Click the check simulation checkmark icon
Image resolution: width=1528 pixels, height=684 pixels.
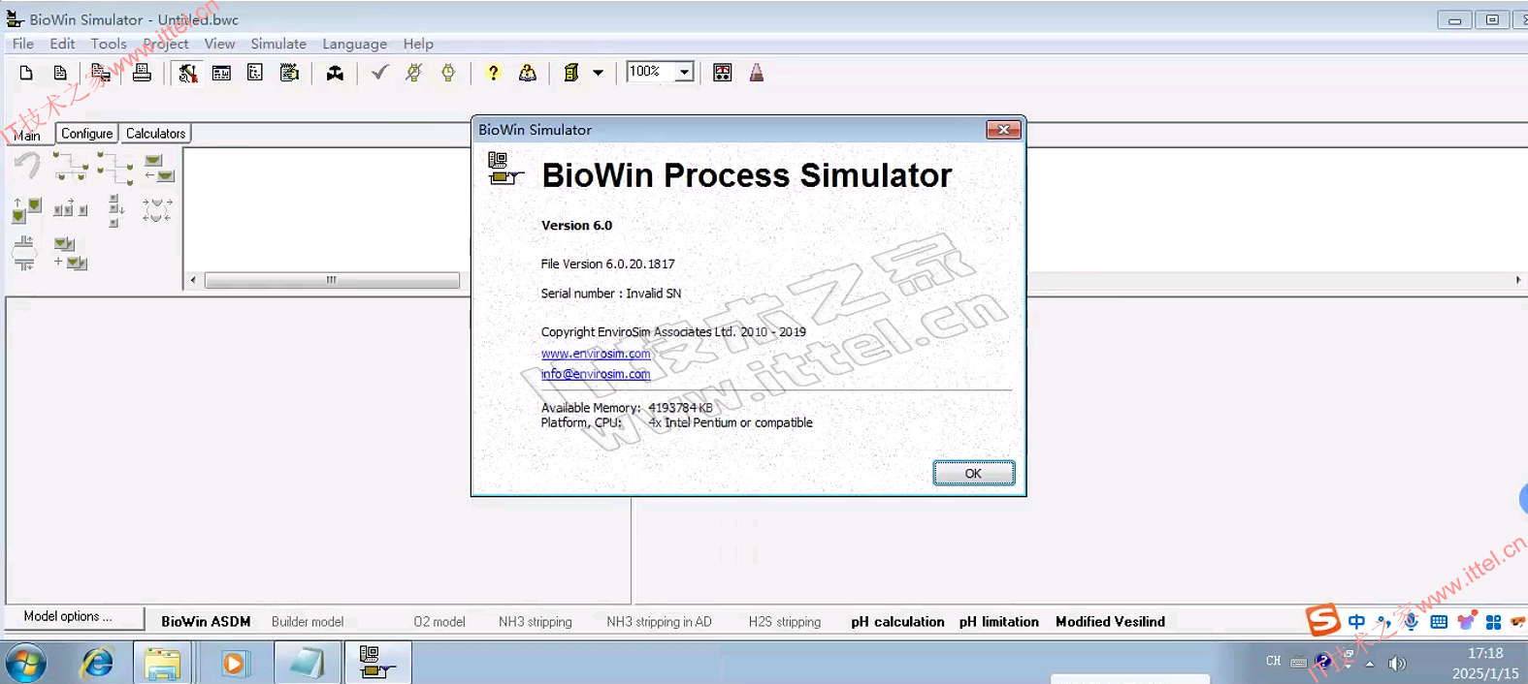point(379,72)
